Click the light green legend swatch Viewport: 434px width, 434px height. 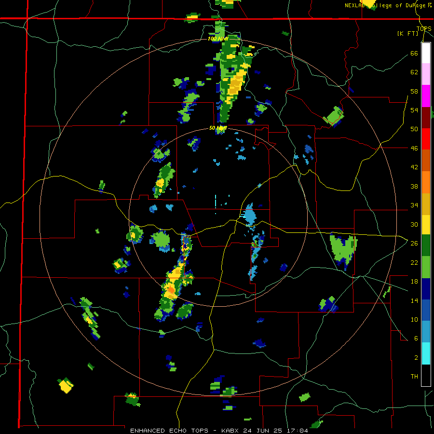point(426,267)
